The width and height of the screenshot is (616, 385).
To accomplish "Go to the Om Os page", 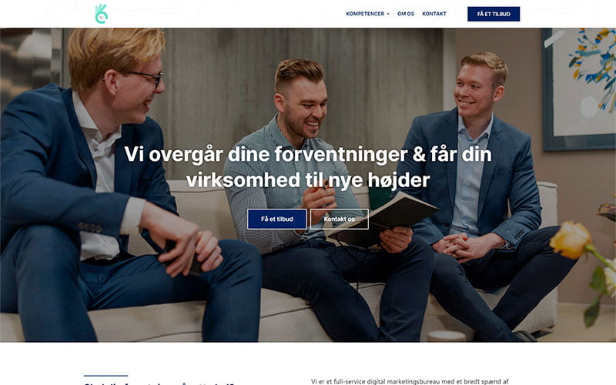I will coord(406,14).
